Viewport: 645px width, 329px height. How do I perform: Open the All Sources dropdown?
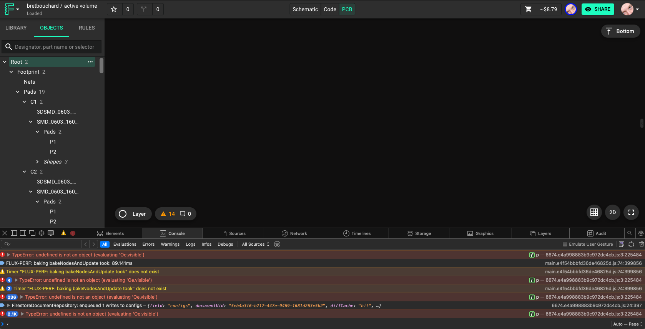tap(256, 244)
